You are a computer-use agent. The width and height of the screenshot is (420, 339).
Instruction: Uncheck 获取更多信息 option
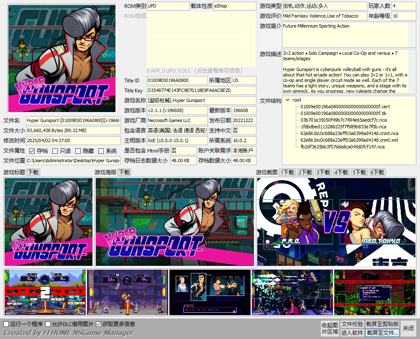point(99,324)
